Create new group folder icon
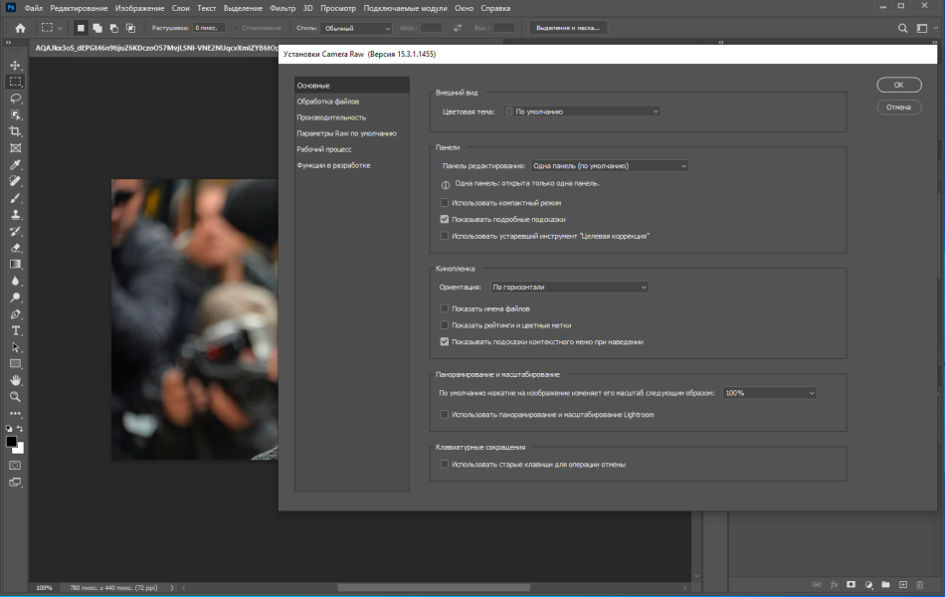The width and height of the screenshot is (945, 597). (x=885, y=584)
